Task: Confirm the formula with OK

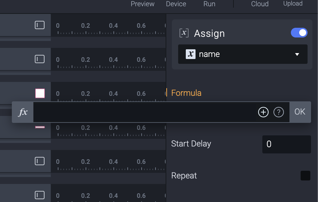Action: tap(300, 112)
